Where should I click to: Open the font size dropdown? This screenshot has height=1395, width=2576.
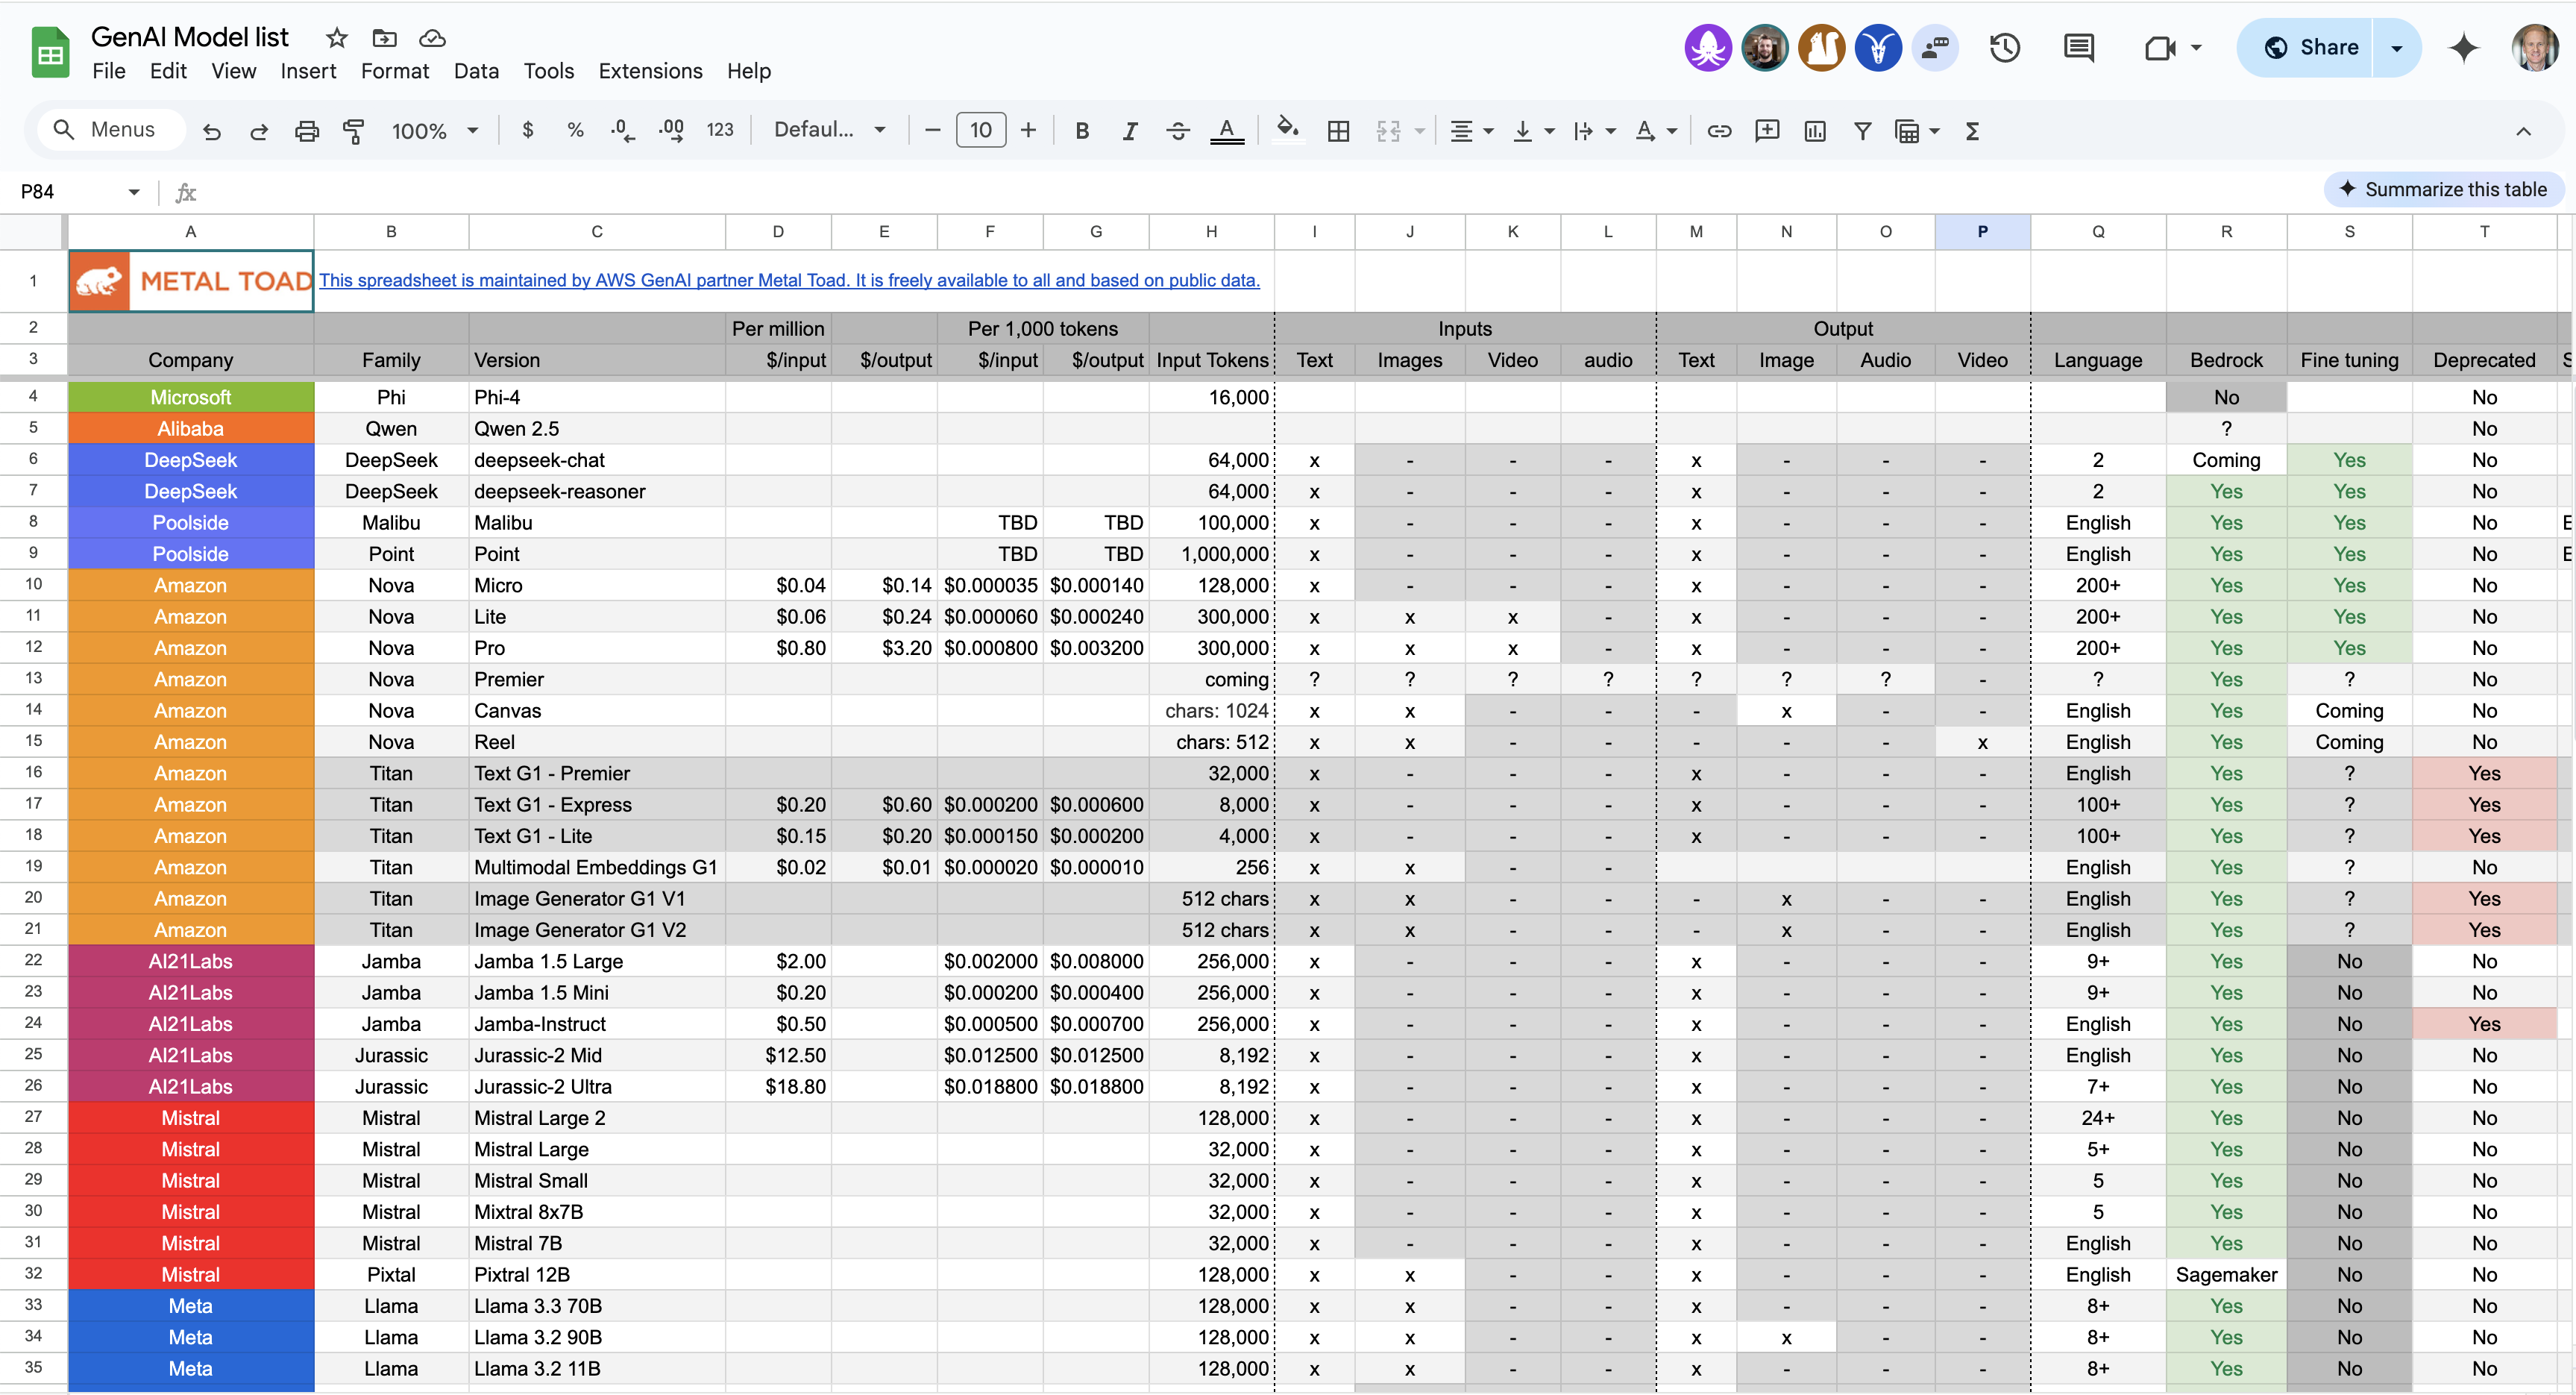click(x=981, y=130)
